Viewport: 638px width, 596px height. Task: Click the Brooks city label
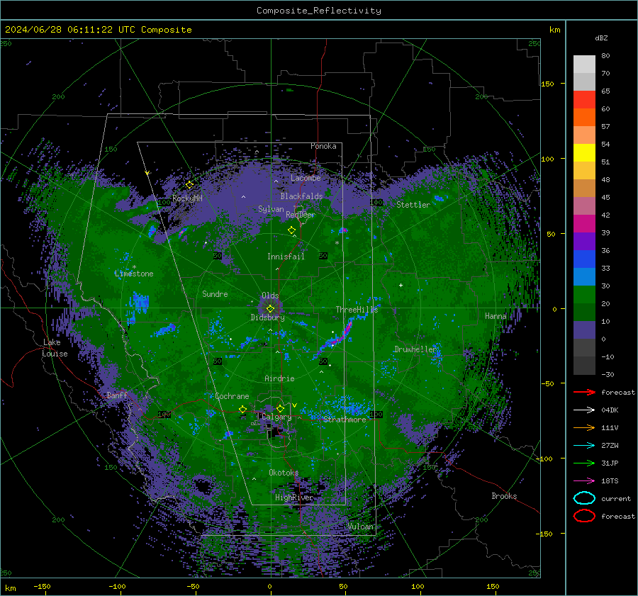[x=504, y=496]
